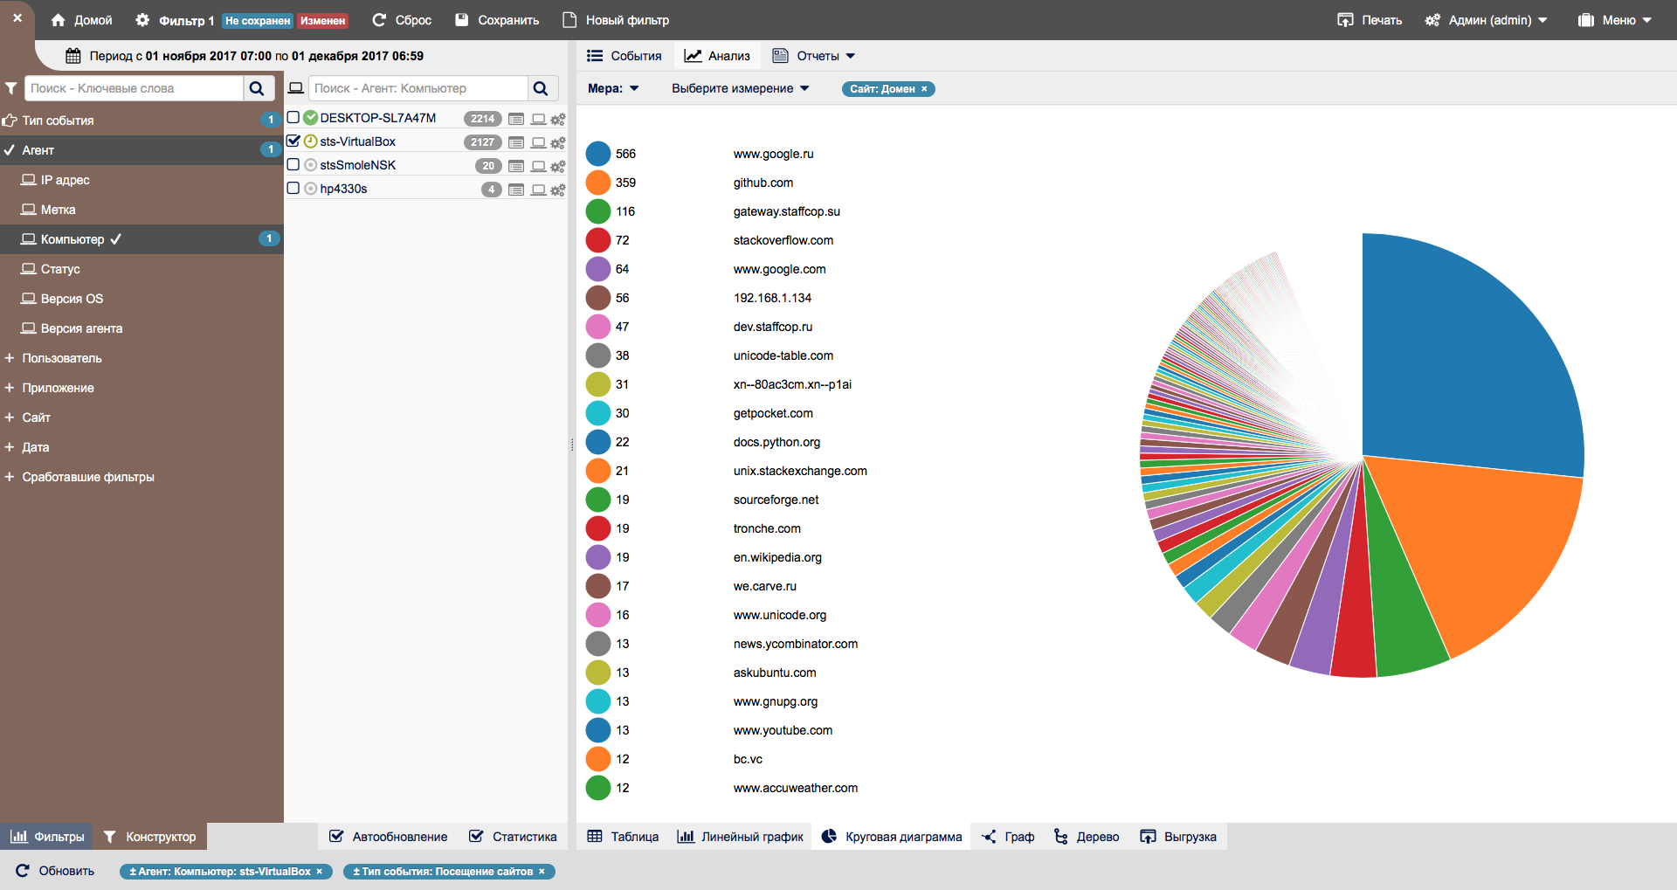Create a Новый фильтр
The height and width of the screenshot is (890, 1677).
(616, 20)
